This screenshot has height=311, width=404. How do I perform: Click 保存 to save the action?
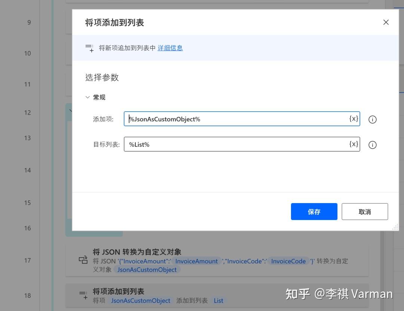tap(314, 211)
